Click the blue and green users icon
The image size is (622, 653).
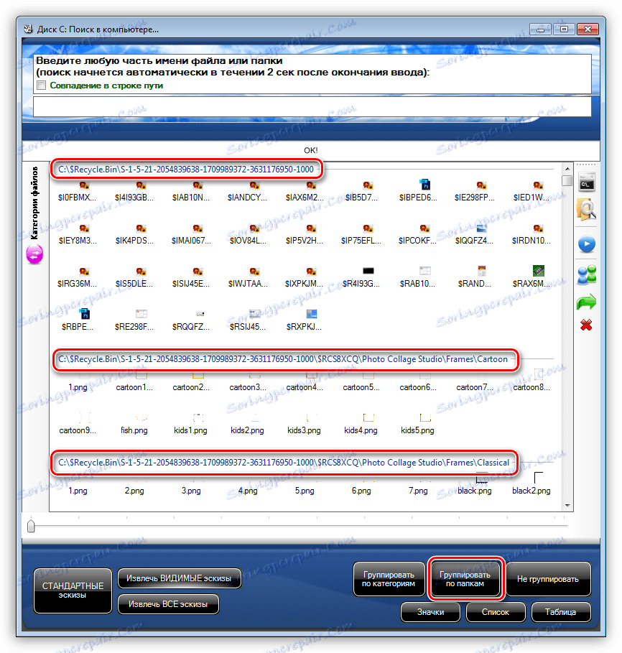point(587,275)
